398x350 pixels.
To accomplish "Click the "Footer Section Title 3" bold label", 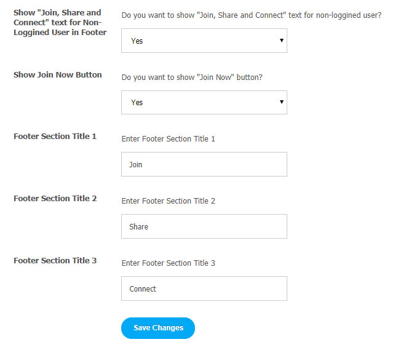I will click(x=55, y=261).
